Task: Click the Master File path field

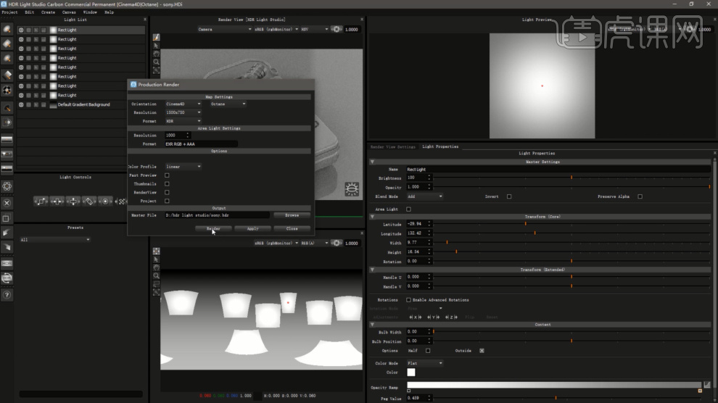Action: (217, 215)
